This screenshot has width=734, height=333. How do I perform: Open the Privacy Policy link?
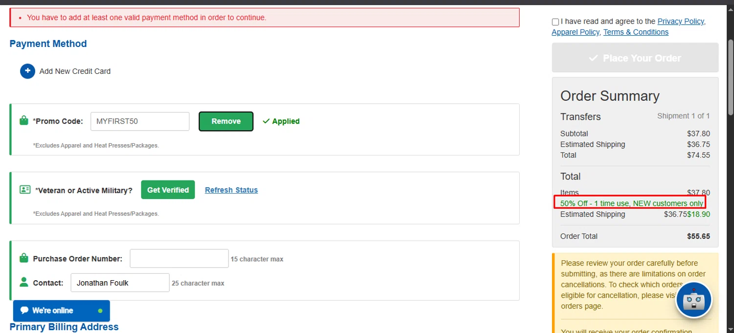[x=681, y=21]
